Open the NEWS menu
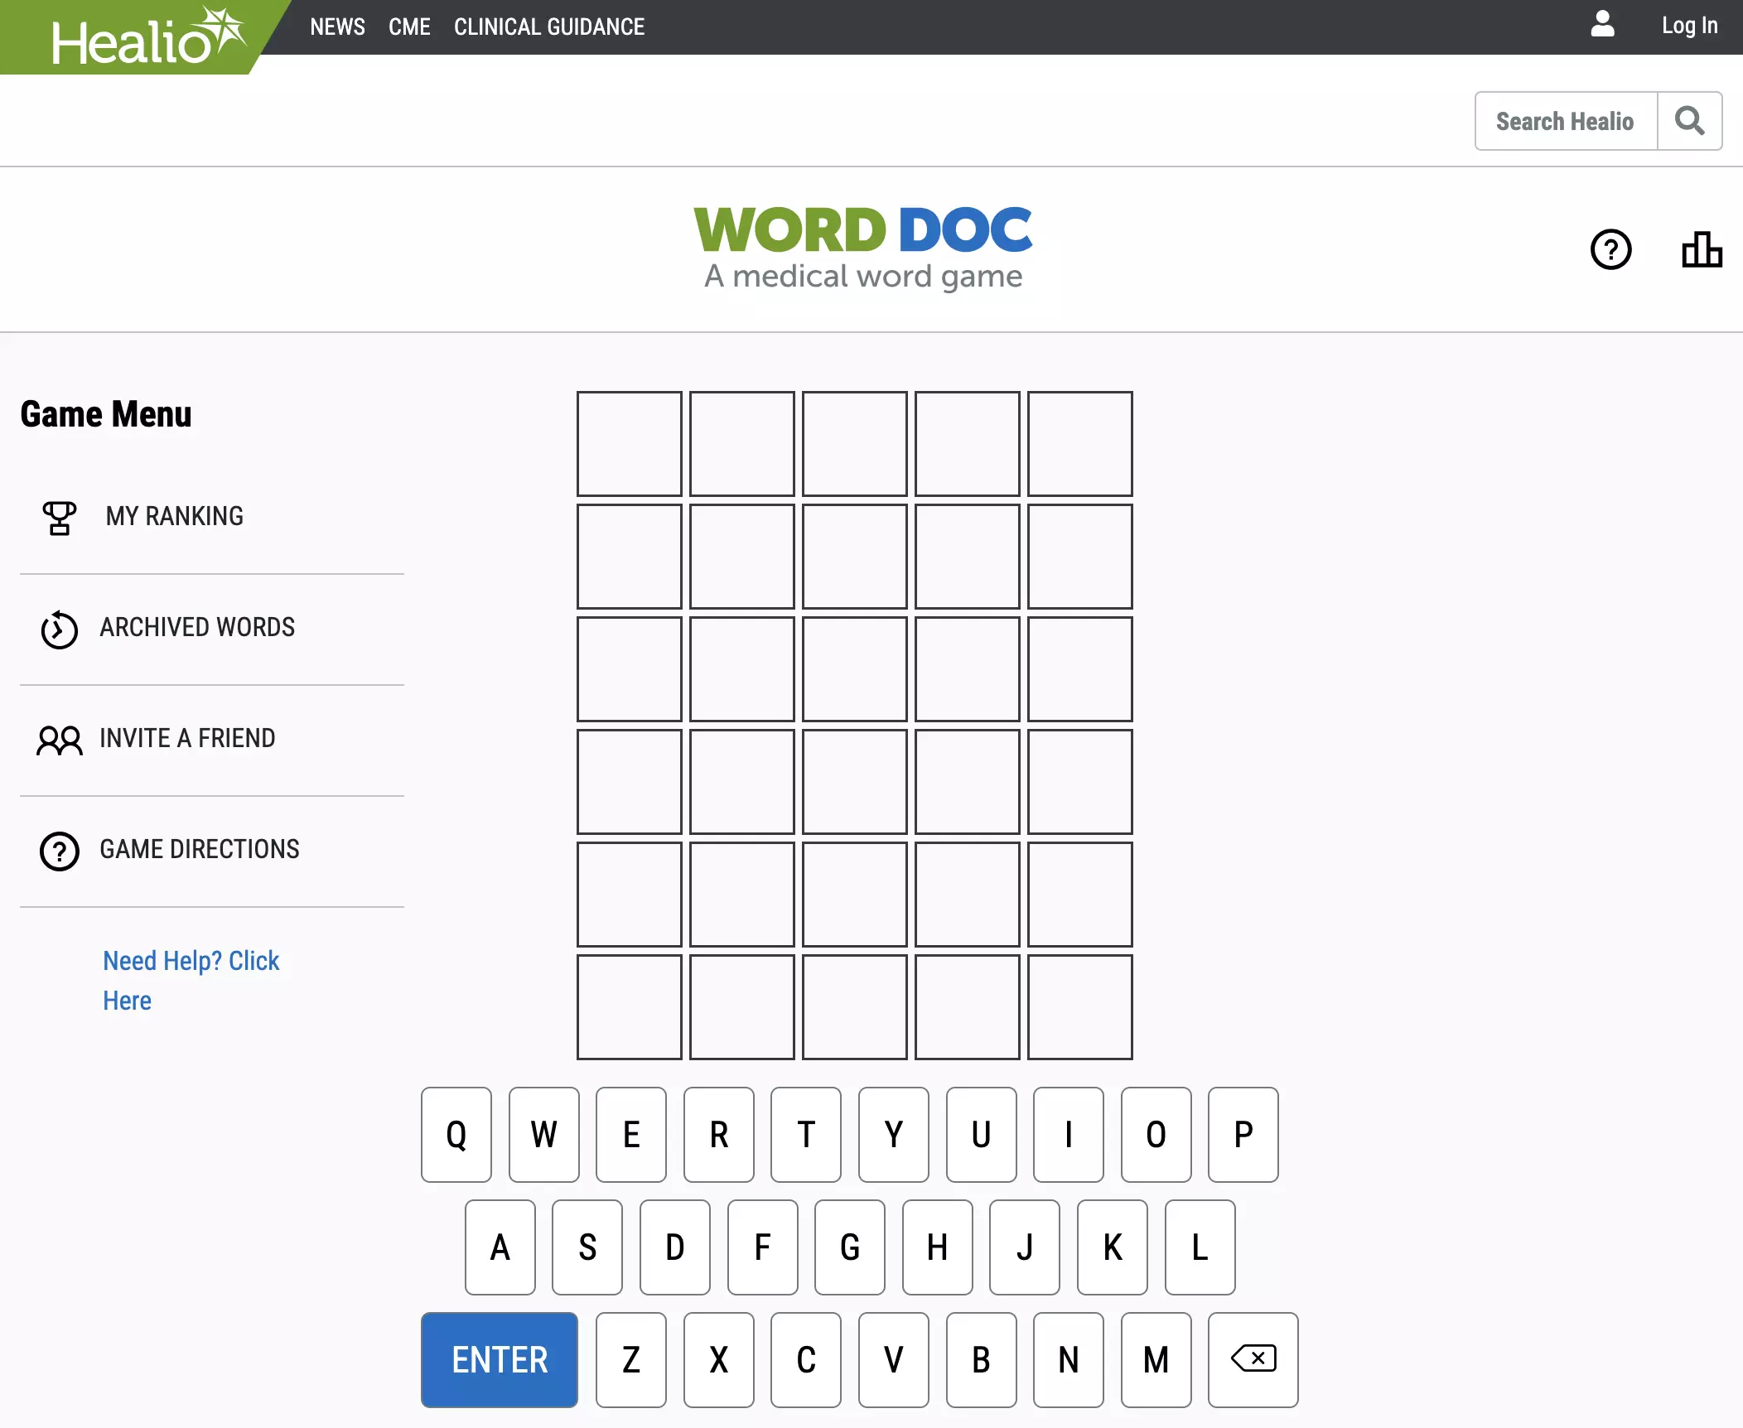This screenshot has height=1428, width=1743. (x=337, y=27)
